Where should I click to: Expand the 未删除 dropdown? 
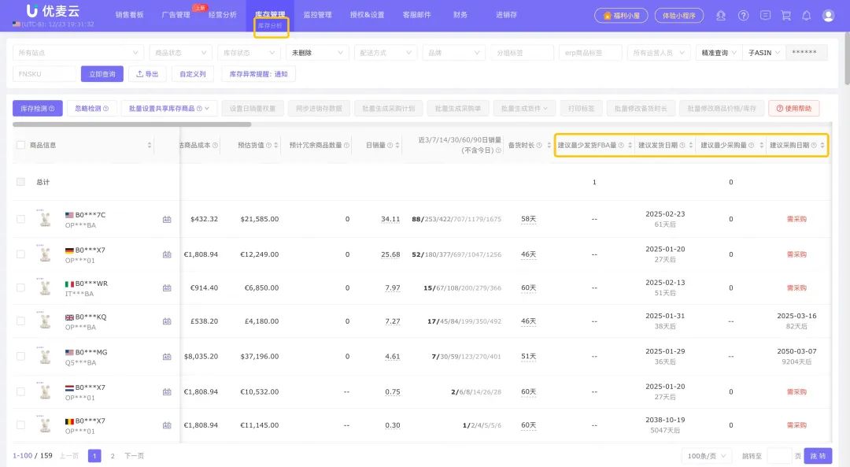pyautogui.click(x=317, y=53)
